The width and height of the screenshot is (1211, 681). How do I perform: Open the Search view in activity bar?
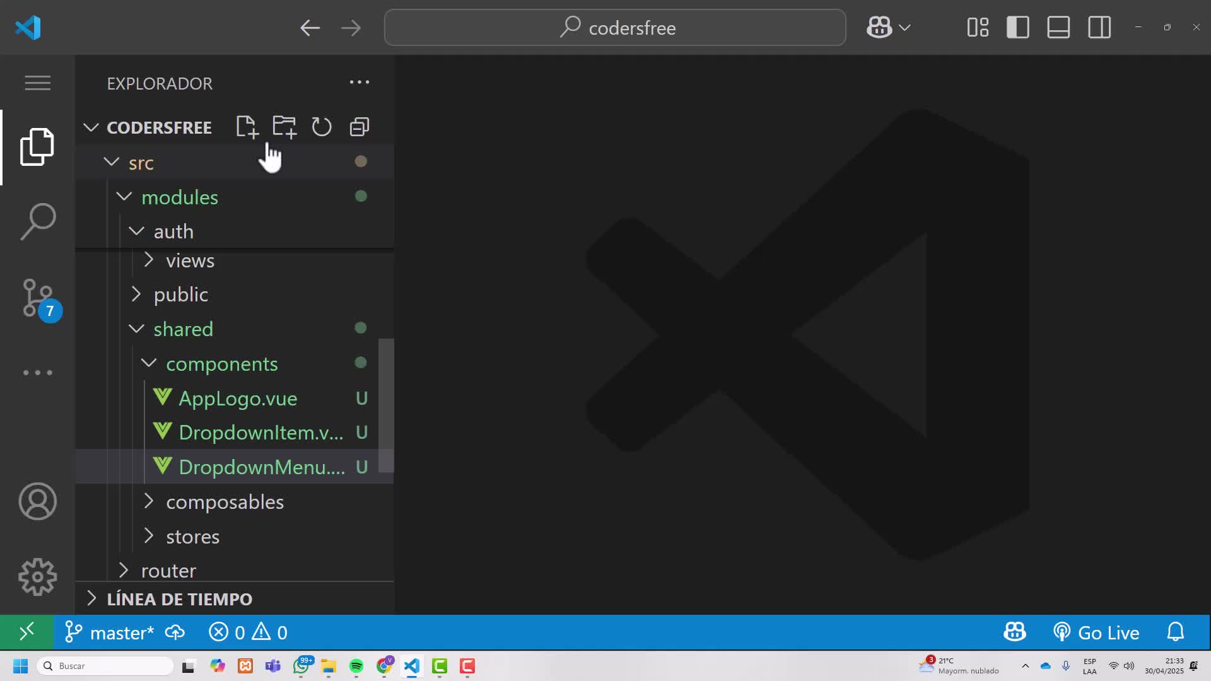(37, 221)
